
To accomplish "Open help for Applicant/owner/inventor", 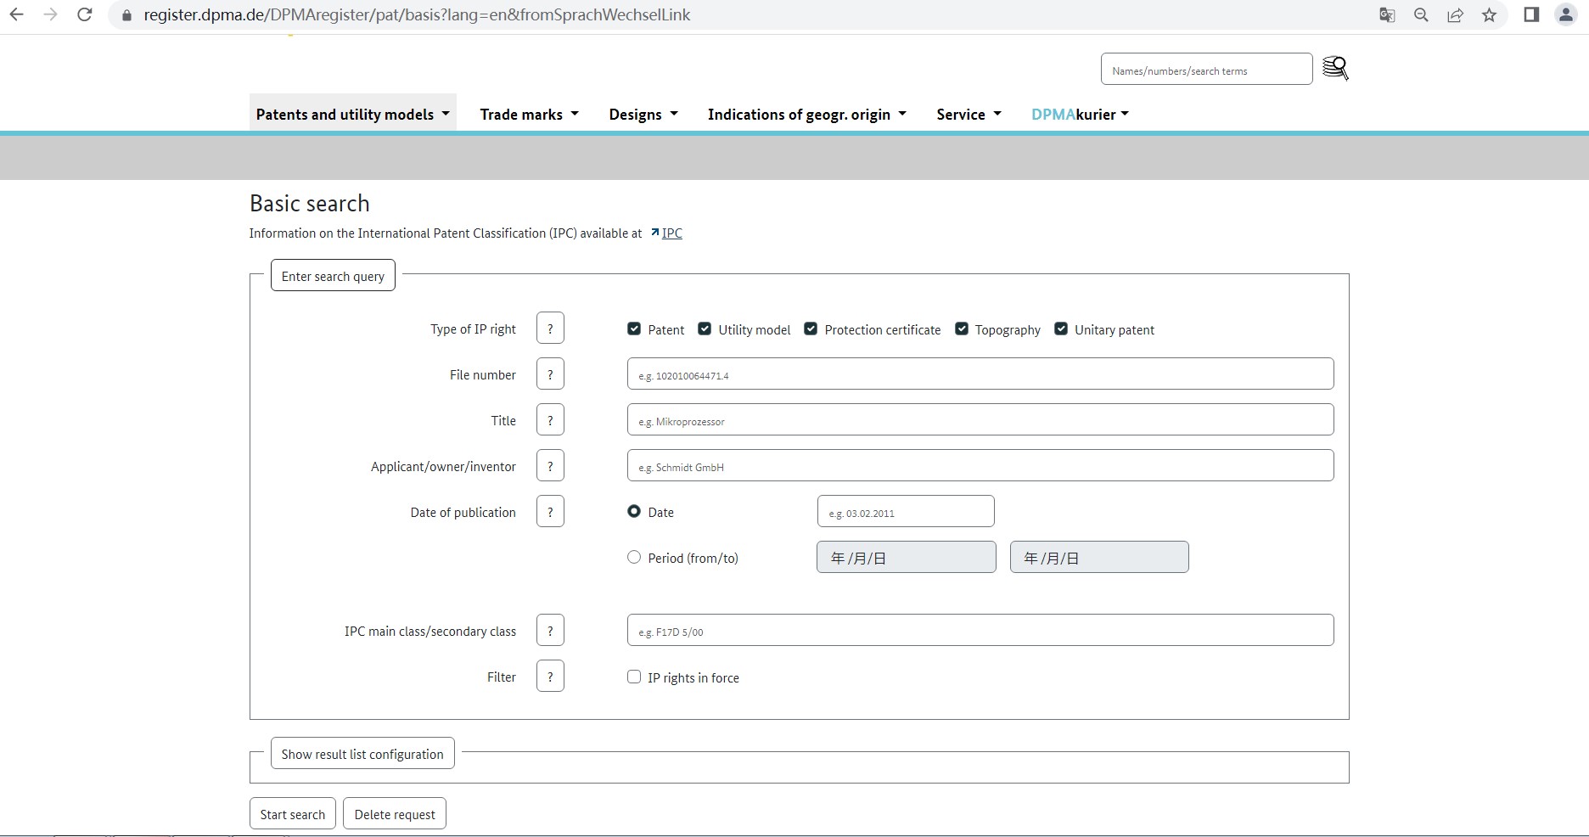I will click(x=550, y=466).
